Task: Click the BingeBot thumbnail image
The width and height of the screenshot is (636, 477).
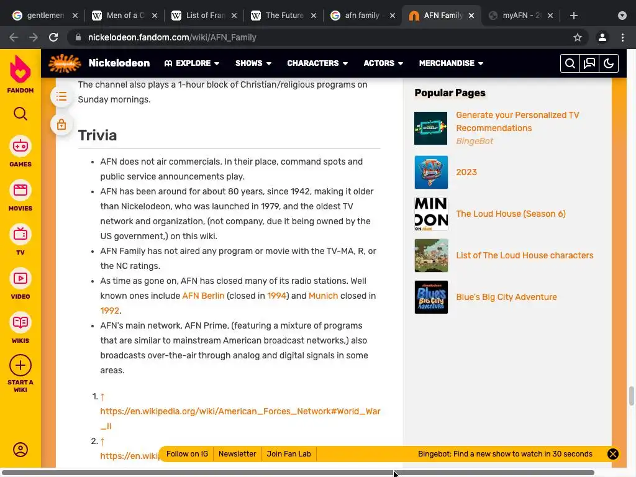Action: pyautogui.click(x=431, y=128)
